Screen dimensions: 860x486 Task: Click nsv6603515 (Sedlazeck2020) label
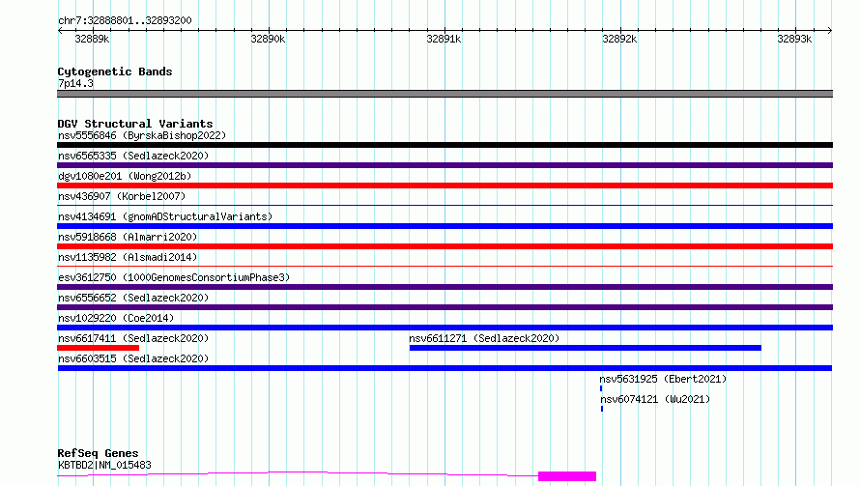pyautogui.click(x=133, y=358)
